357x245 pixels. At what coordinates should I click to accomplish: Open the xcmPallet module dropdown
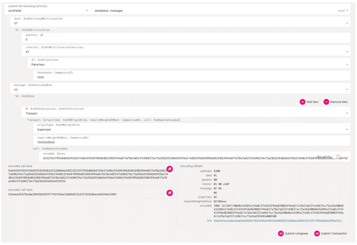click(x=47, y=11)
